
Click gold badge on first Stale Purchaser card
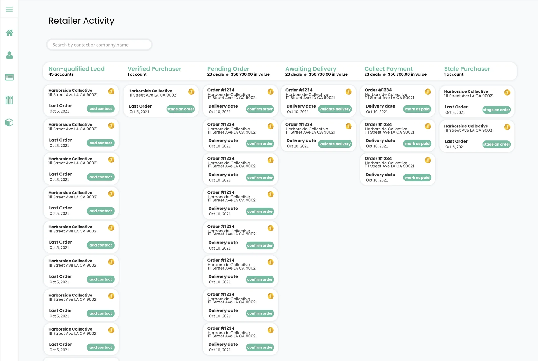tap(507, 92)
